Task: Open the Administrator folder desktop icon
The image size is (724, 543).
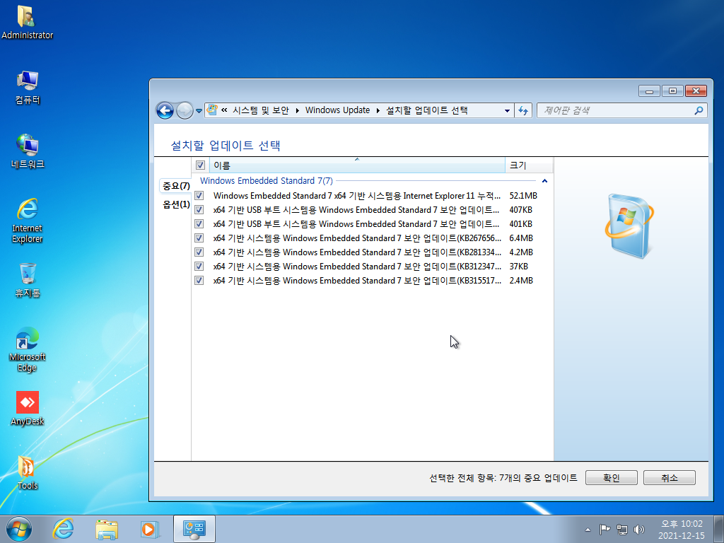Action: (x=28, y=22)
